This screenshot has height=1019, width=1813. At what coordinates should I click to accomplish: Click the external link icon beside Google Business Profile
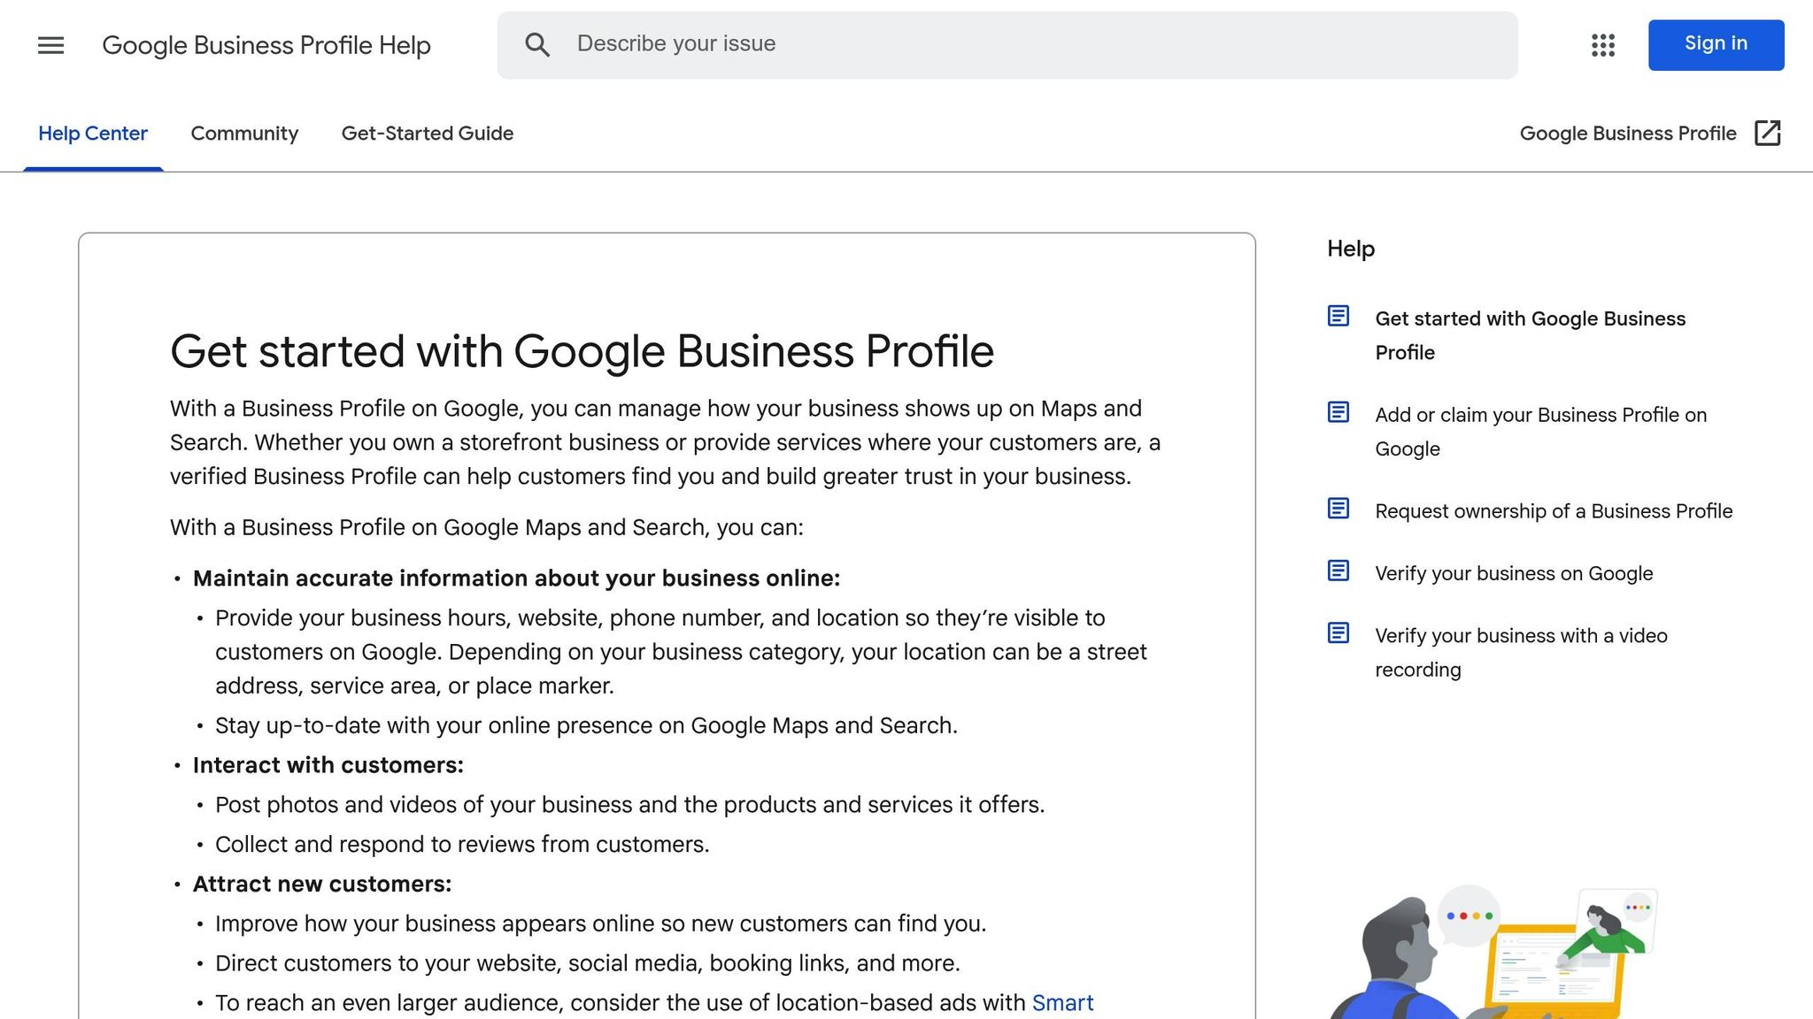(1768, 134)
